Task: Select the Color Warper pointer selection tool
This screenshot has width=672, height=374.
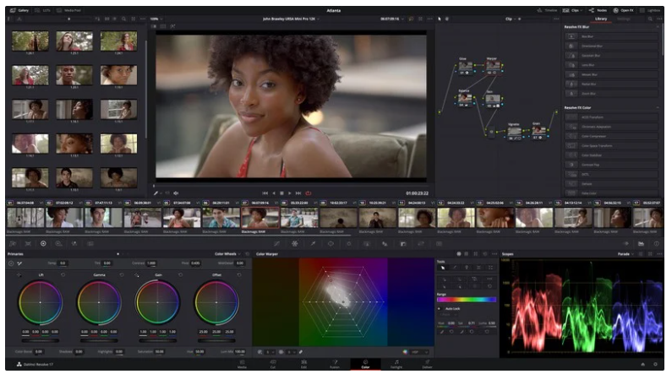Action: 443,268
